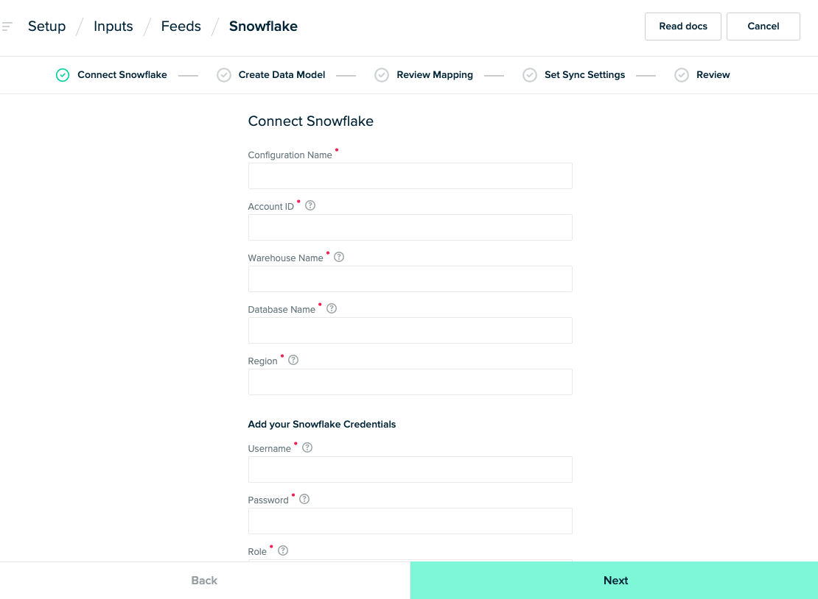Navigate to Inputs in the breadcrumb
The width and height of the screenshot is (818, 599).
pyautogui.click(x=113, y=26)
